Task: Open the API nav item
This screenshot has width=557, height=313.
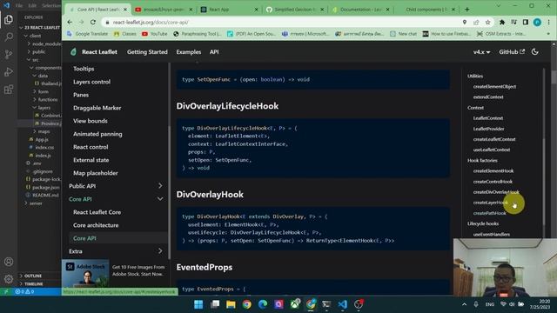Action: tap(214, 52)
